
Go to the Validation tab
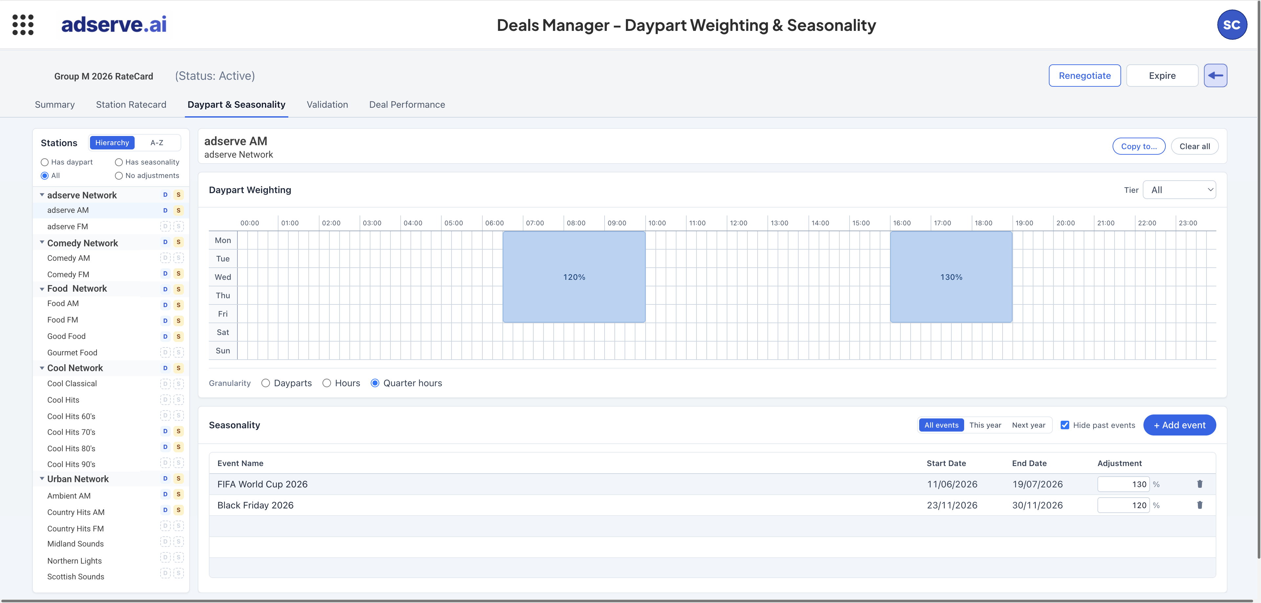click(327, 104)
